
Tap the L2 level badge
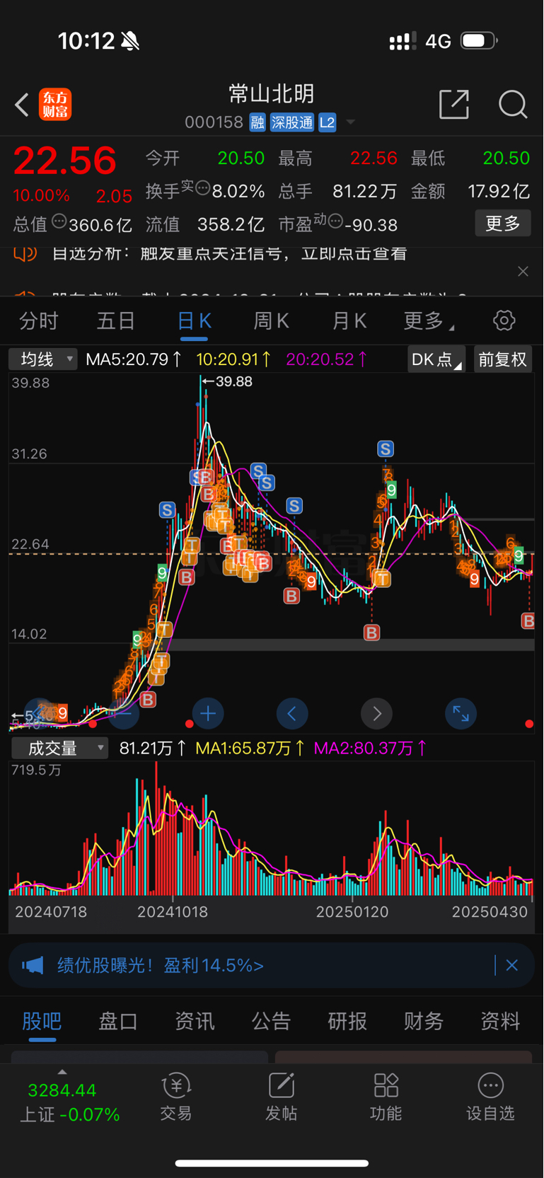pyautogui.click(x=327, y=122)
